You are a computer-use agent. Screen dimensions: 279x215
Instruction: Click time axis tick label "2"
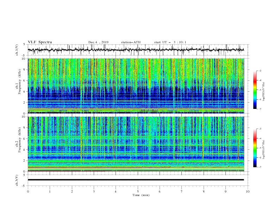[72, 191]
